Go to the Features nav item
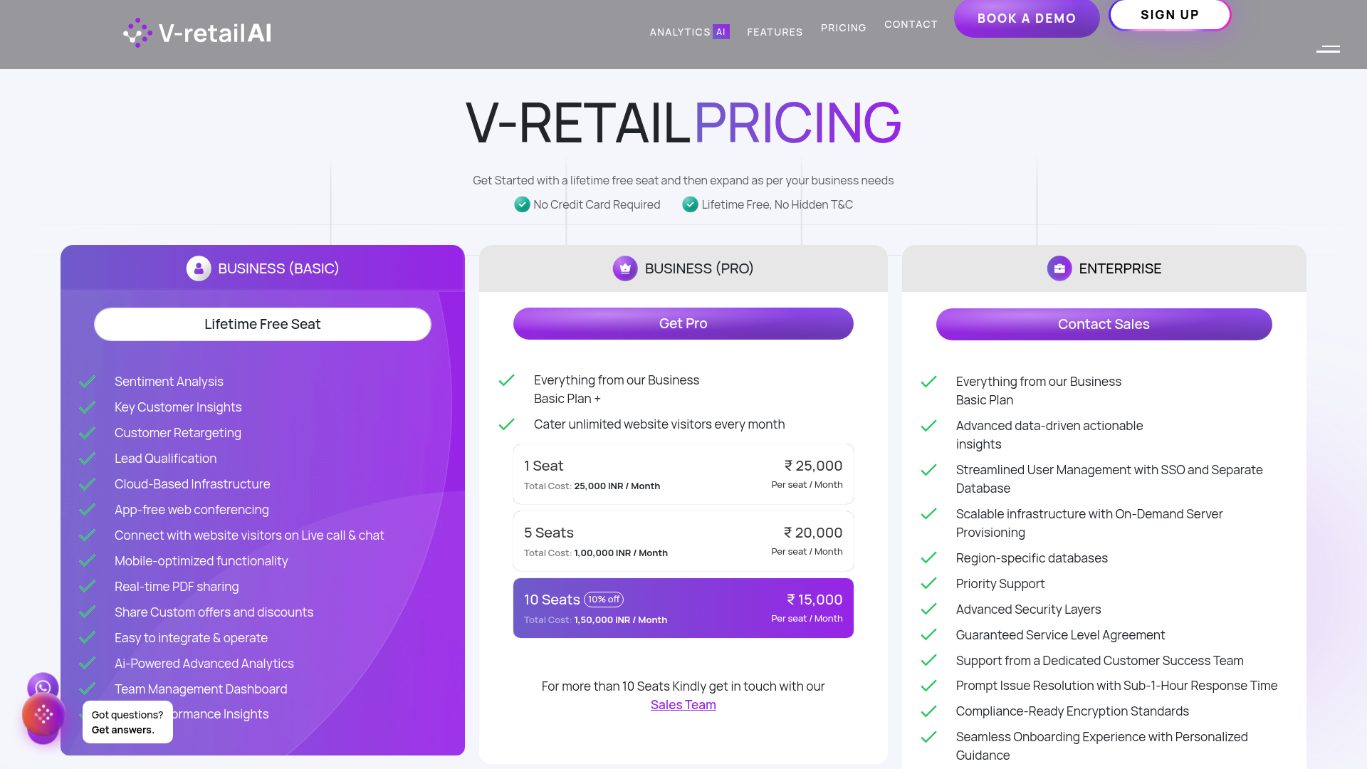 tap(775, 32)
